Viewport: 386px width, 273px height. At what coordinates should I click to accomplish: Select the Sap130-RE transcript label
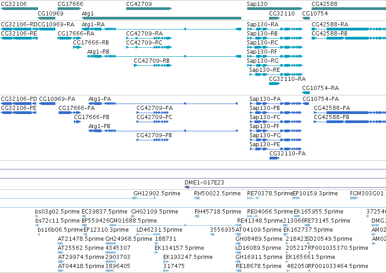click(264, 70)
